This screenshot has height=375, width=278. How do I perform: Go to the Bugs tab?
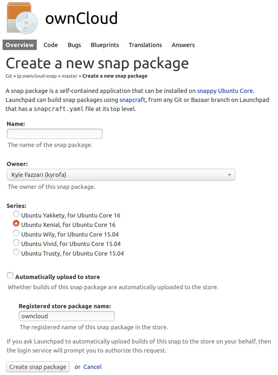(74, 45)
